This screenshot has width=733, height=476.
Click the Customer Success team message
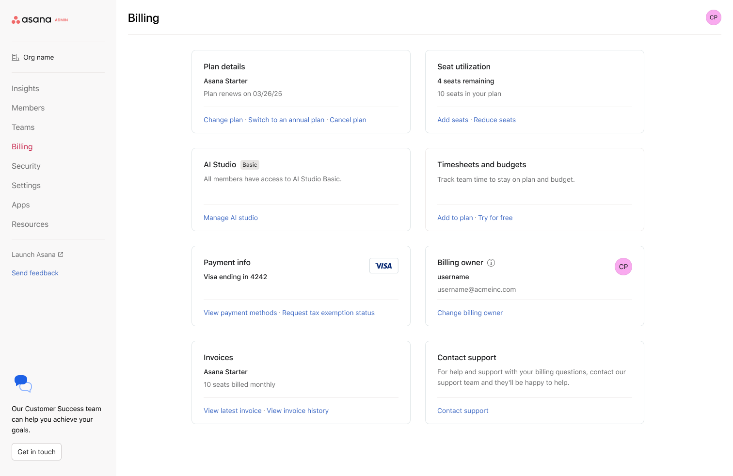click(56, 419)
